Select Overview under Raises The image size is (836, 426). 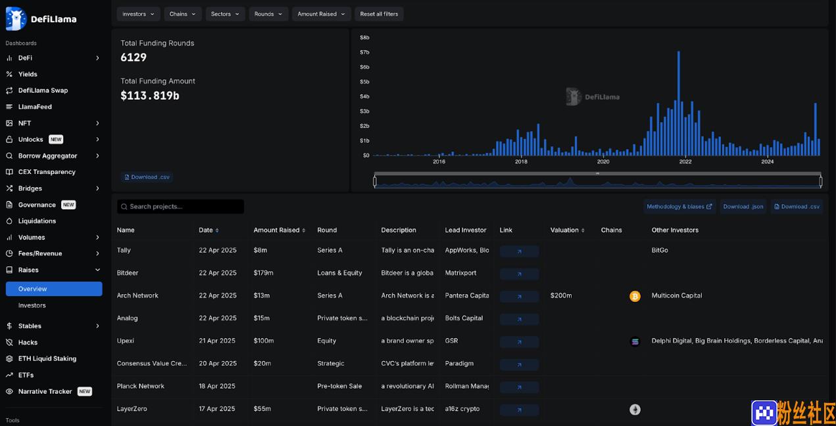point(54,289)
